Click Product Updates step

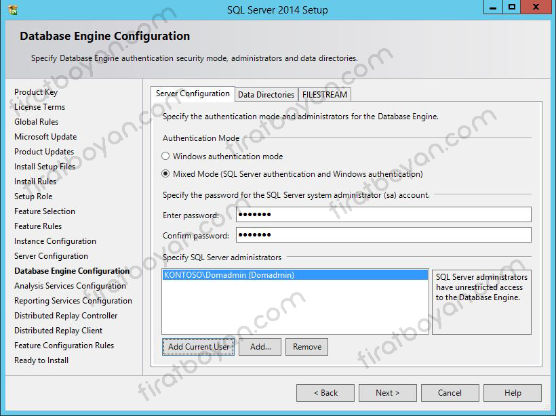pyautogui.click(x=44, y=152)
